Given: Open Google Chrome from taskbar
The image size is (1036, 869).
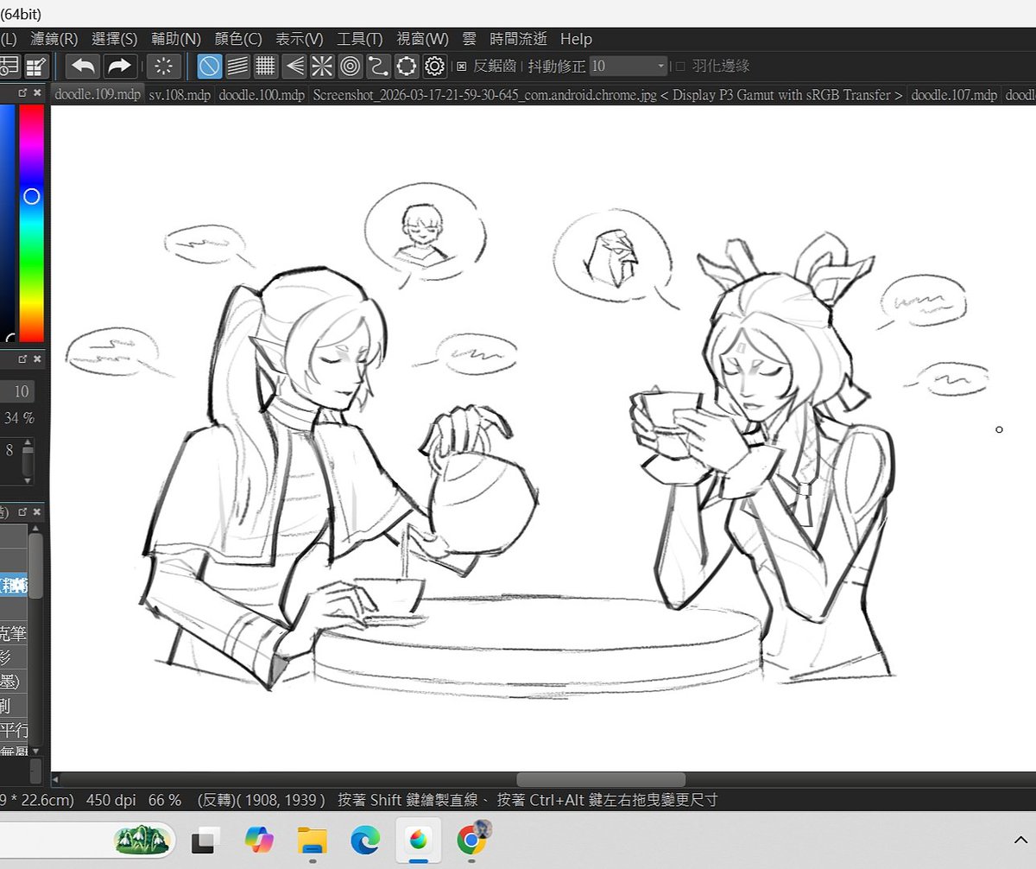Looking at the screenshot, I should 471,839.
